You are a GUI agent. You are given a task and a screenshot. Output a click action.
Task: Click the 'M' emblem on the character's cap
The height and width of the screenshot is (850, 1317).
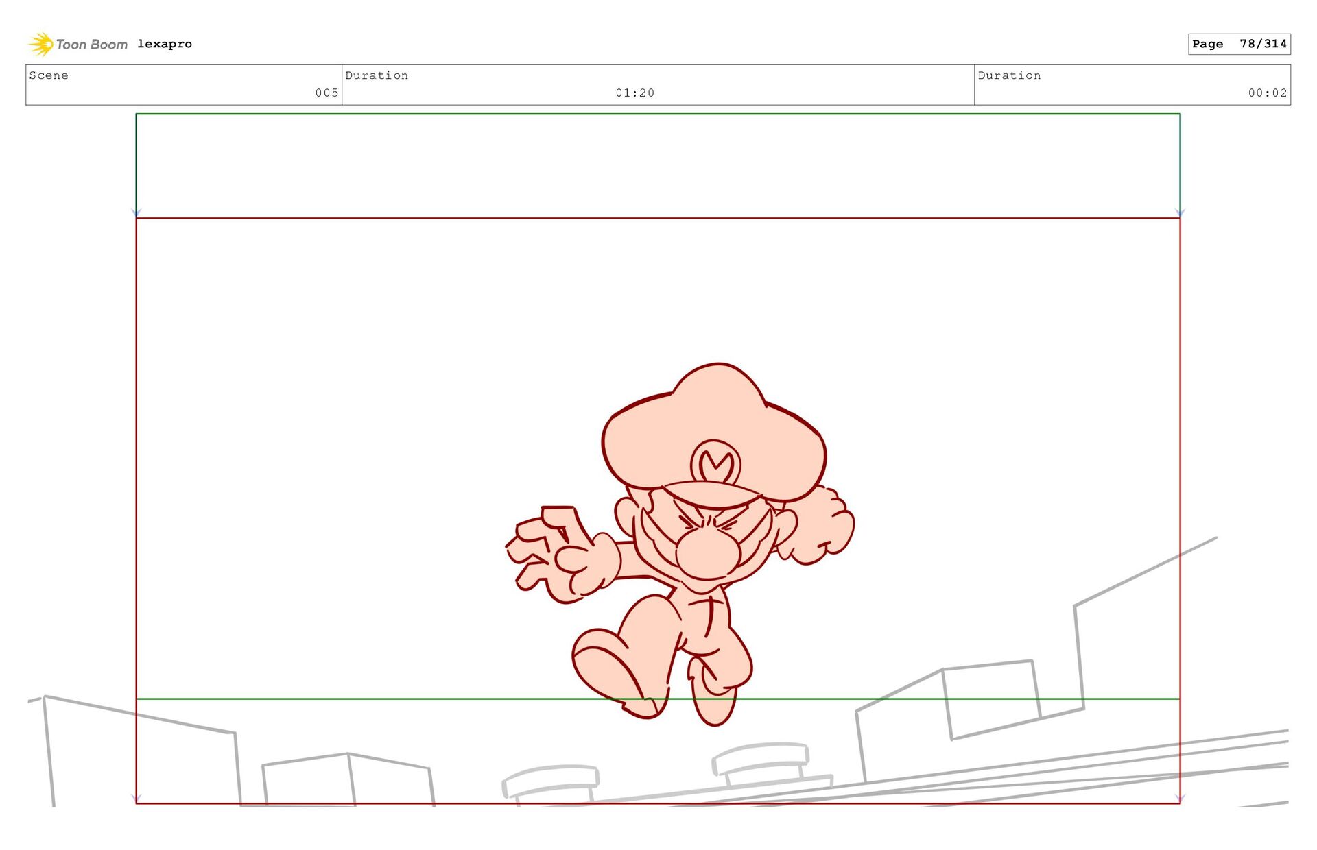click(716, 463)
